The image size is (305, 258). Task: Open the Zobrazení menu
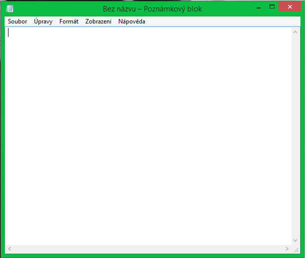pos(98,21)
